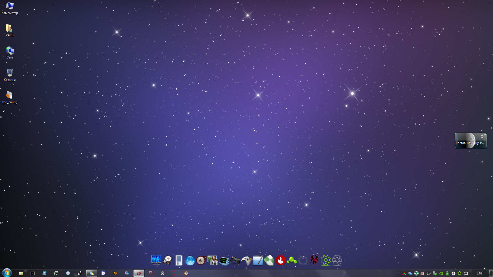
Task: Click the taskbar clock showing 0:01
Action: pyautogui.click(x=479, y=273)
